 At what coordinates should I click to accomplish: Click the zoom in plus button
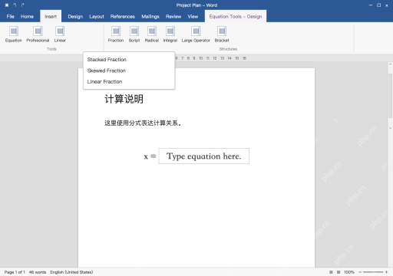[386, 272]
